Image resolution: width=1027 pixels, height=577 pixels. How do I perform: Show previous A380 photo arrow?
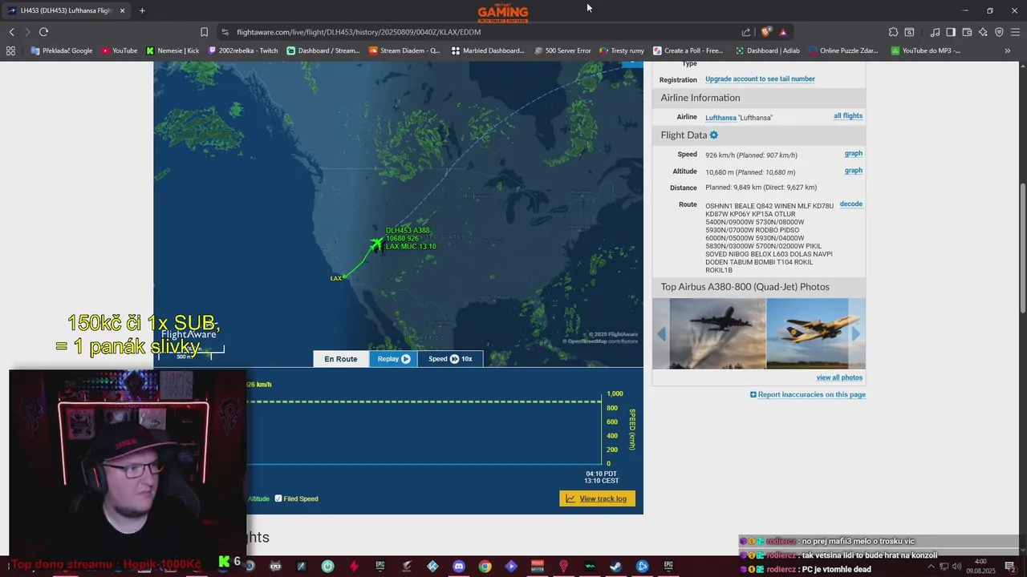point(661,334)
